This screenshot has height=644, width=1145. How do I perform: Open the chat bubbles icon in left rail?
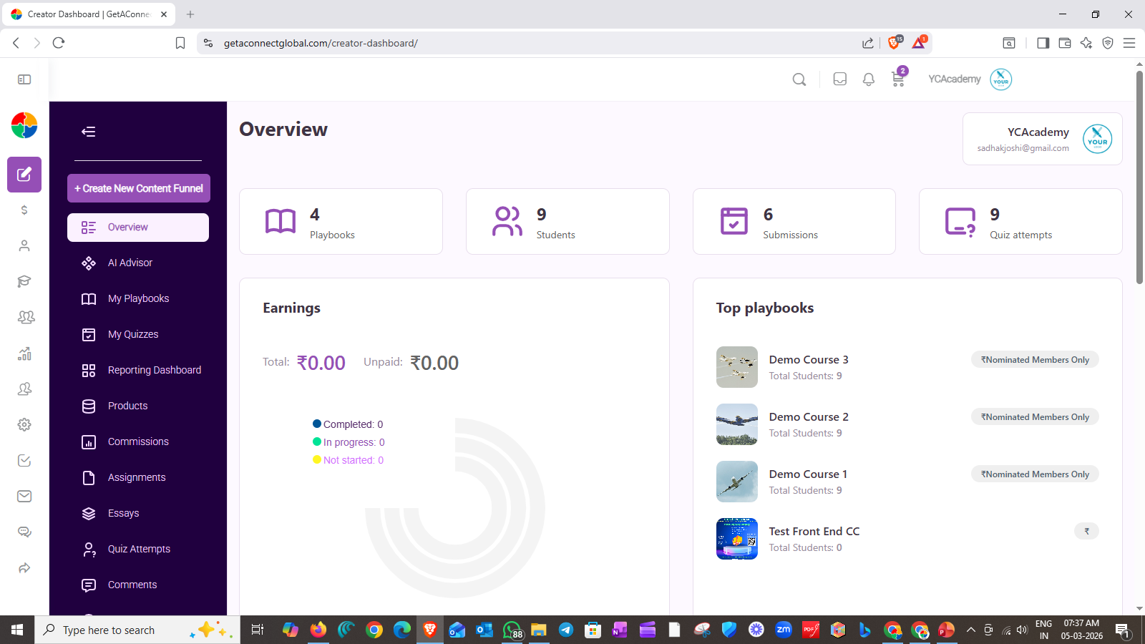pos(24,532)
